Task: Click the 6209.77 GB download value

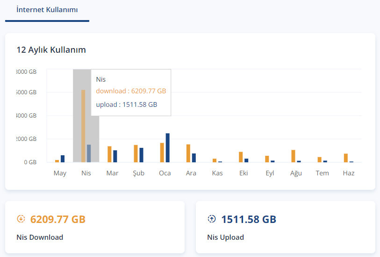Action: pos(58,219)
